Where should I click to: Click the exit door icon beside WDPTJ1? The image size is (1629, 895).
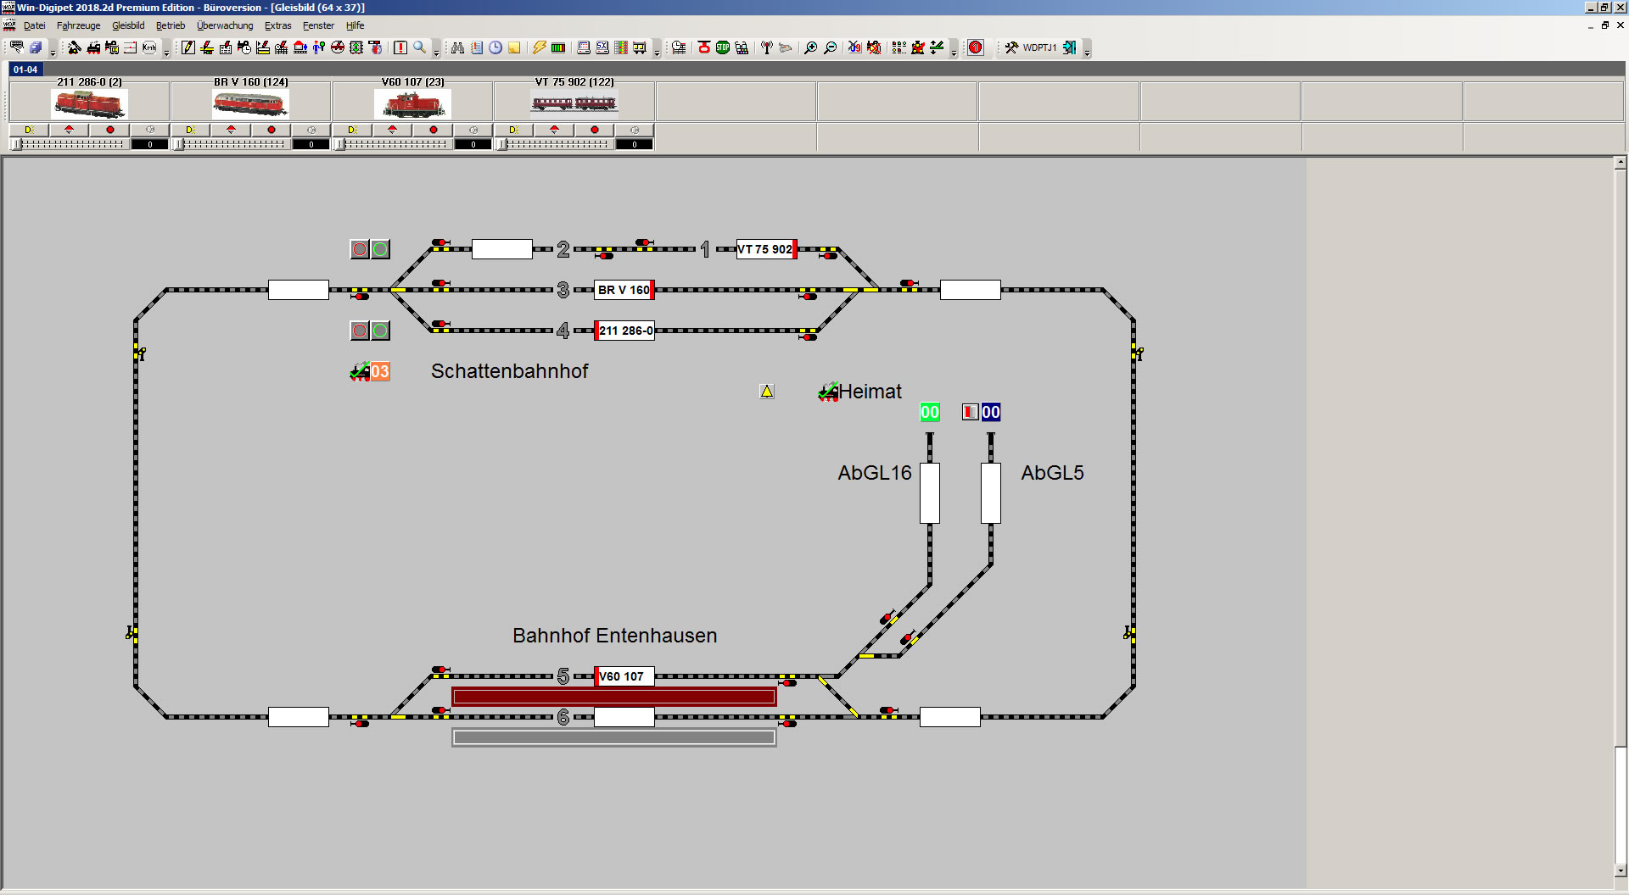coord(1070,47)
